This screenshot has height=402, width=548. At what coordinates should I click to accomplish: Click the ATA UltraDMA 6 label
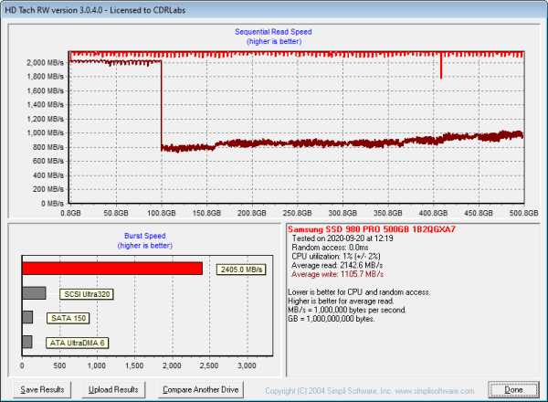tap(77, 343)
